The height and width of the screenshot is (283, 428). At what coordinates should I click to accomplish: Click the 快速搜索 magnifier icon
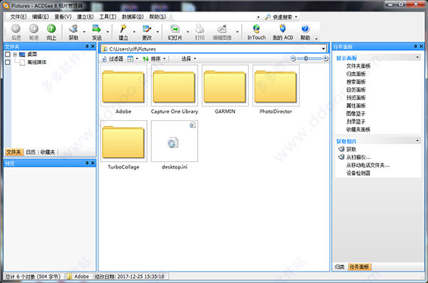[267, 17]
